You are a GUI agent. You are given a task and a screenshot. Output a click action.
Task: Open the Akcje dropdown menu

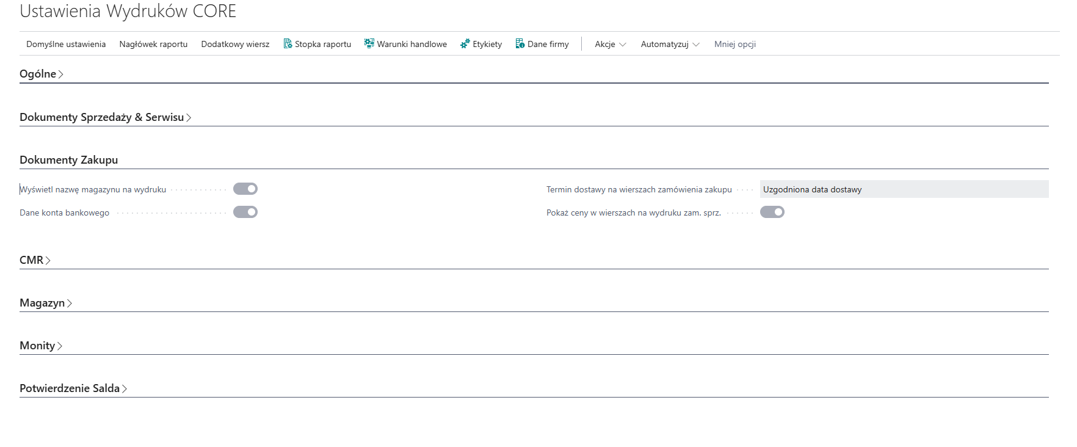[610, 45]
